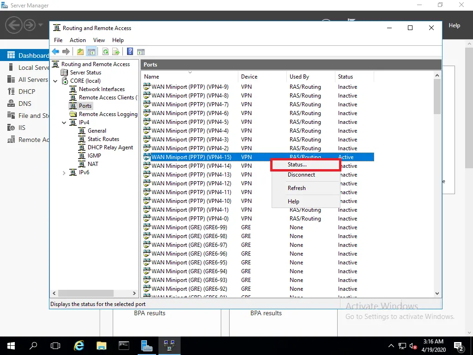The image size is (473, 355).
Task: Sort ports by Status column header
Action: pos(354,77)
